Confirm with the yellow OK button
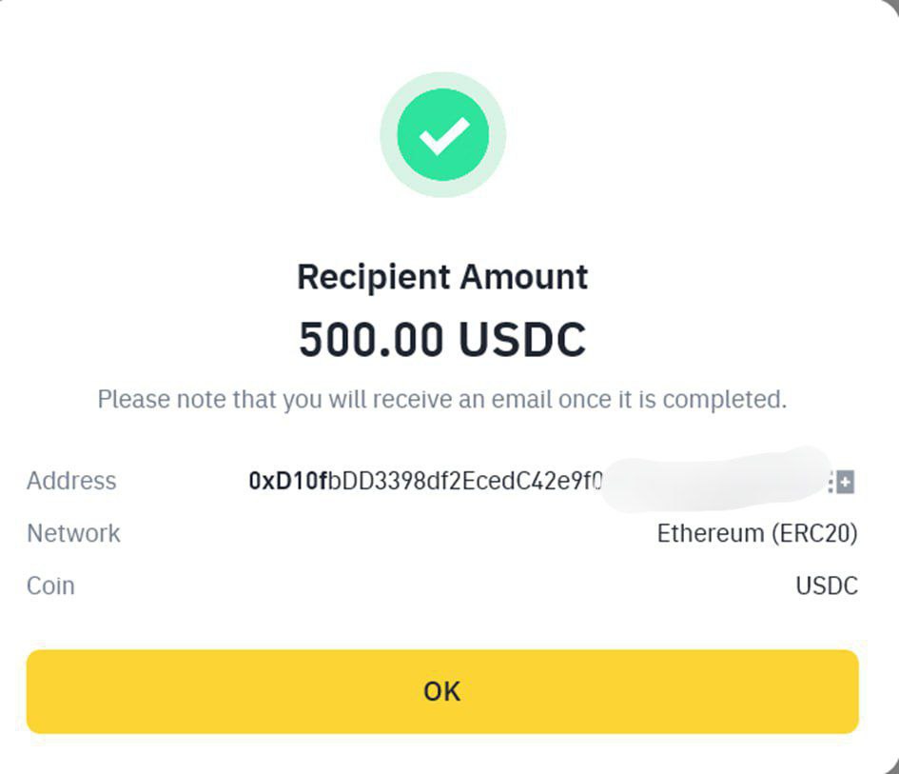 [x=442, y=691]
